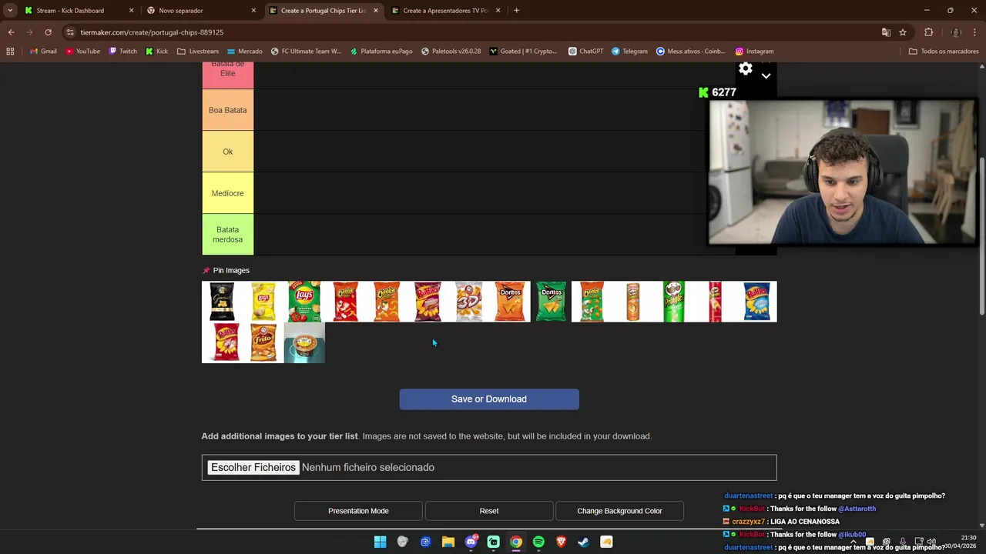This screenshot has height=554, width=986.
Task: Open Windows Start menu
Action: tap(380, 542)
